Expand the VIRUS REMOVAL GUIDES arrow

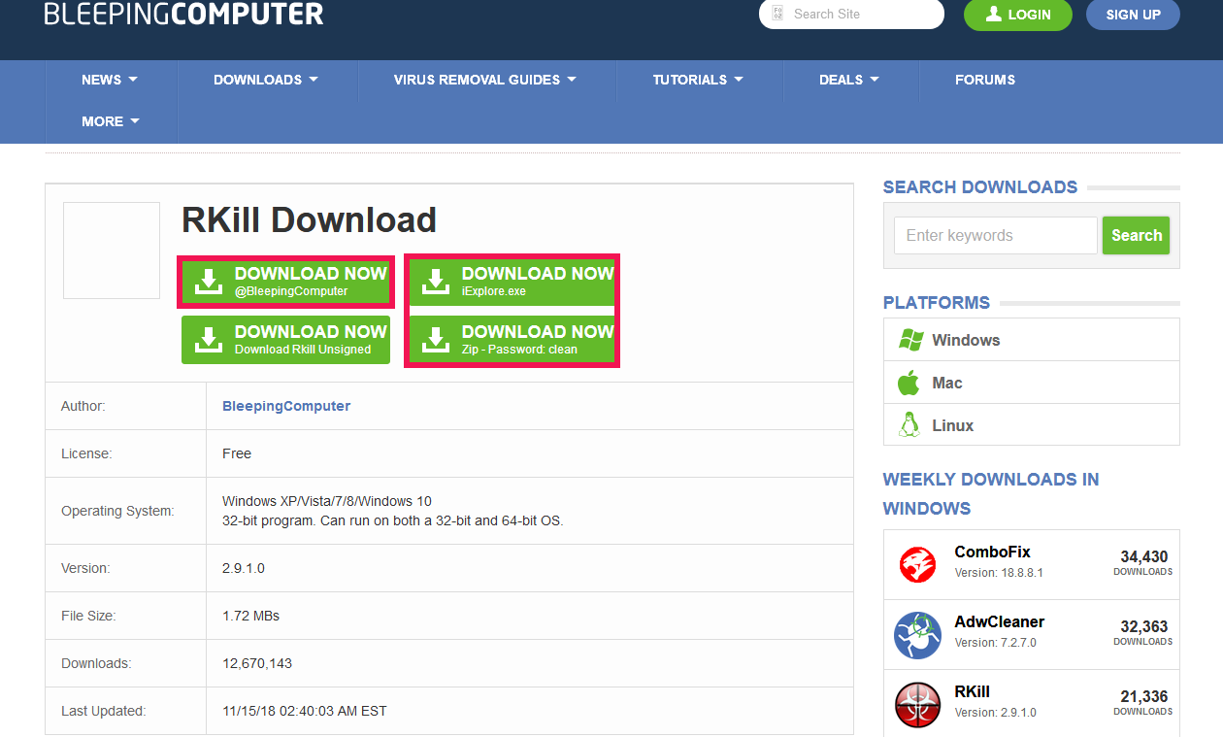(x=572, y=80)
